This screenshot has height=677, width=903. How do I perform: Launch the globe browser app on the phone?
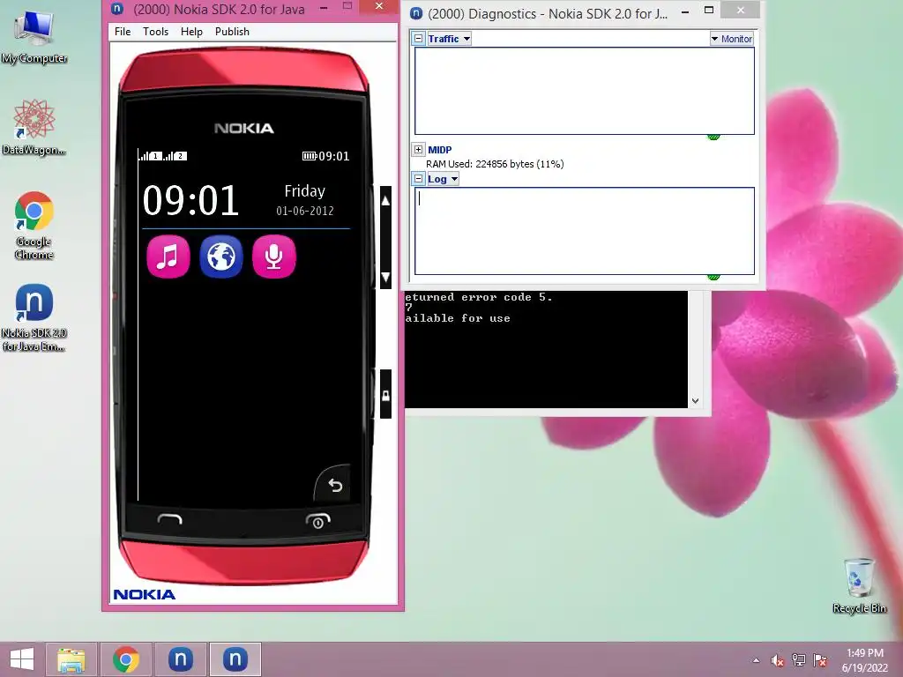[221, 257]
